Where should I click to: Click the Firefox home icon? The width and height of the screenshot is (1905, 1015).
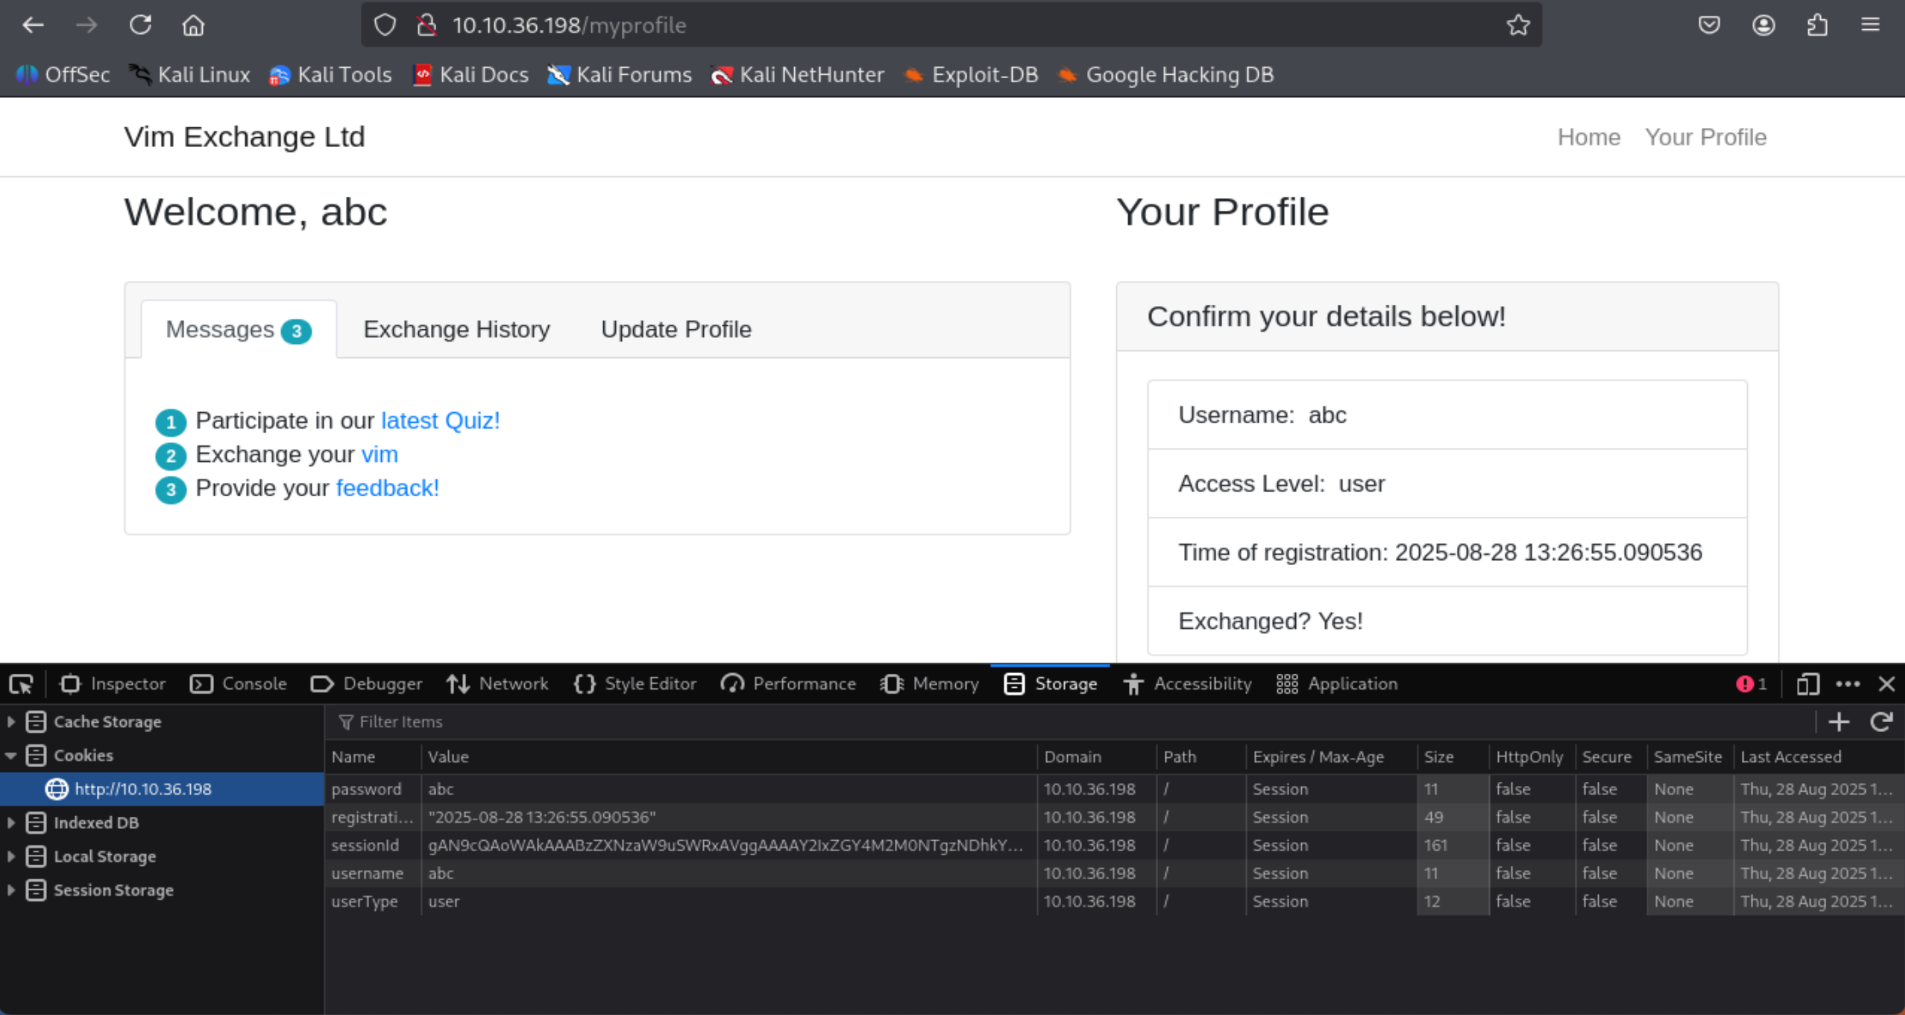pyautogui.click(x=193, y=25)
